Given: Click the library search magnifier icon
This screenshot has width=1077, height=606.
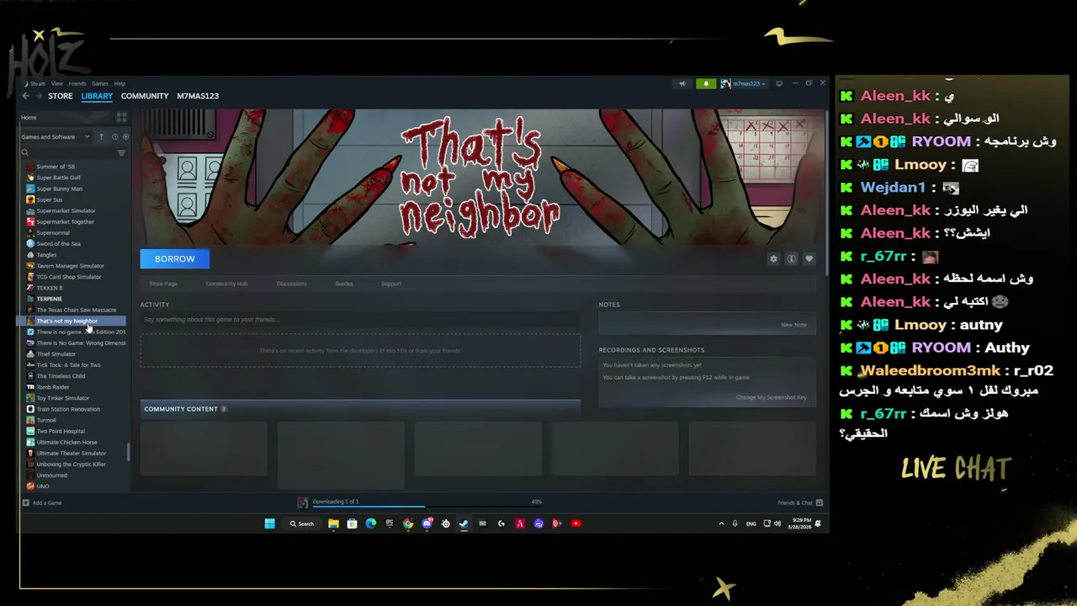Looking at the screenshot, I should coord(25,152).
